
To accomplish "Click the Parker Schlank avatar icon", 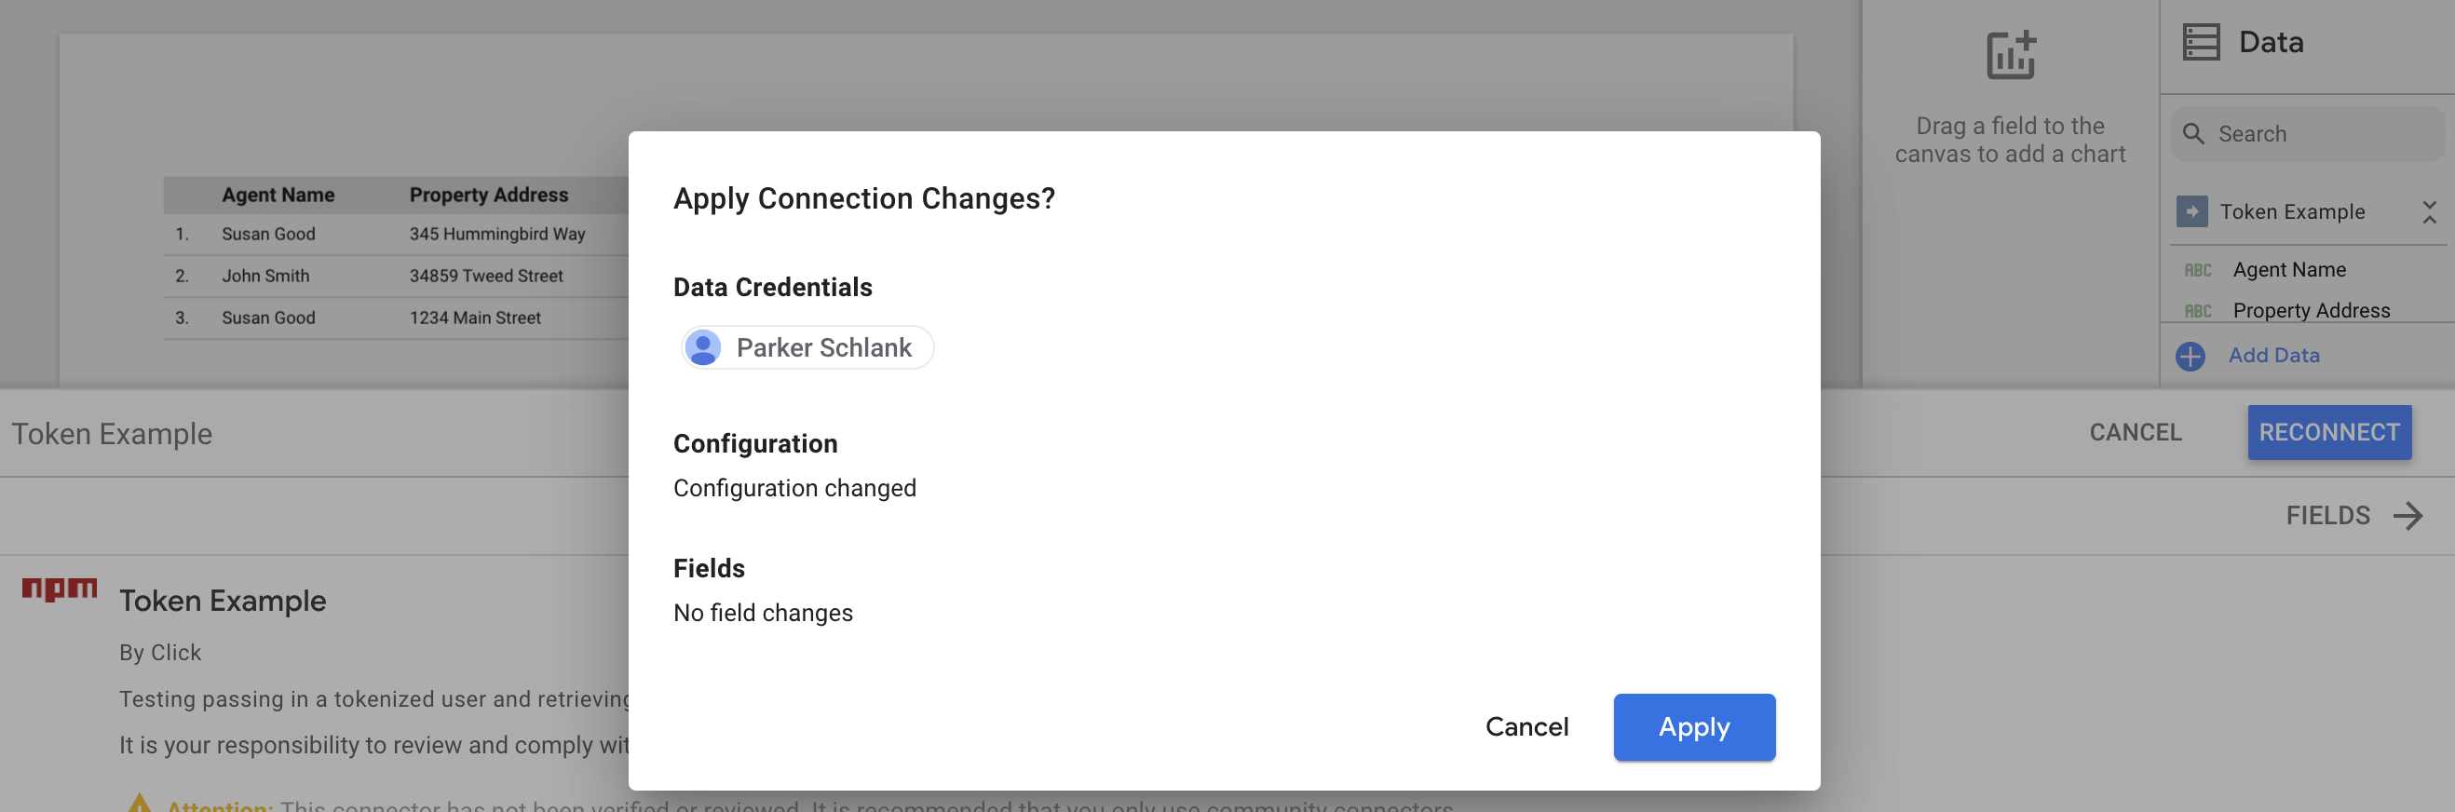I will [703, 348].
